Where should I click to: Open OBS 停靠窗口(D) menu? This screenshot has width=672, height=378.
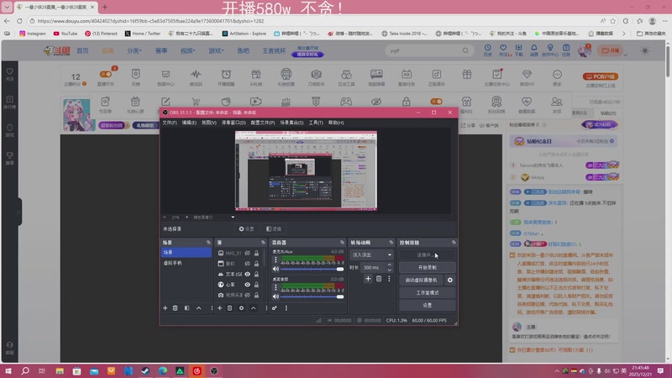point(234,123)
